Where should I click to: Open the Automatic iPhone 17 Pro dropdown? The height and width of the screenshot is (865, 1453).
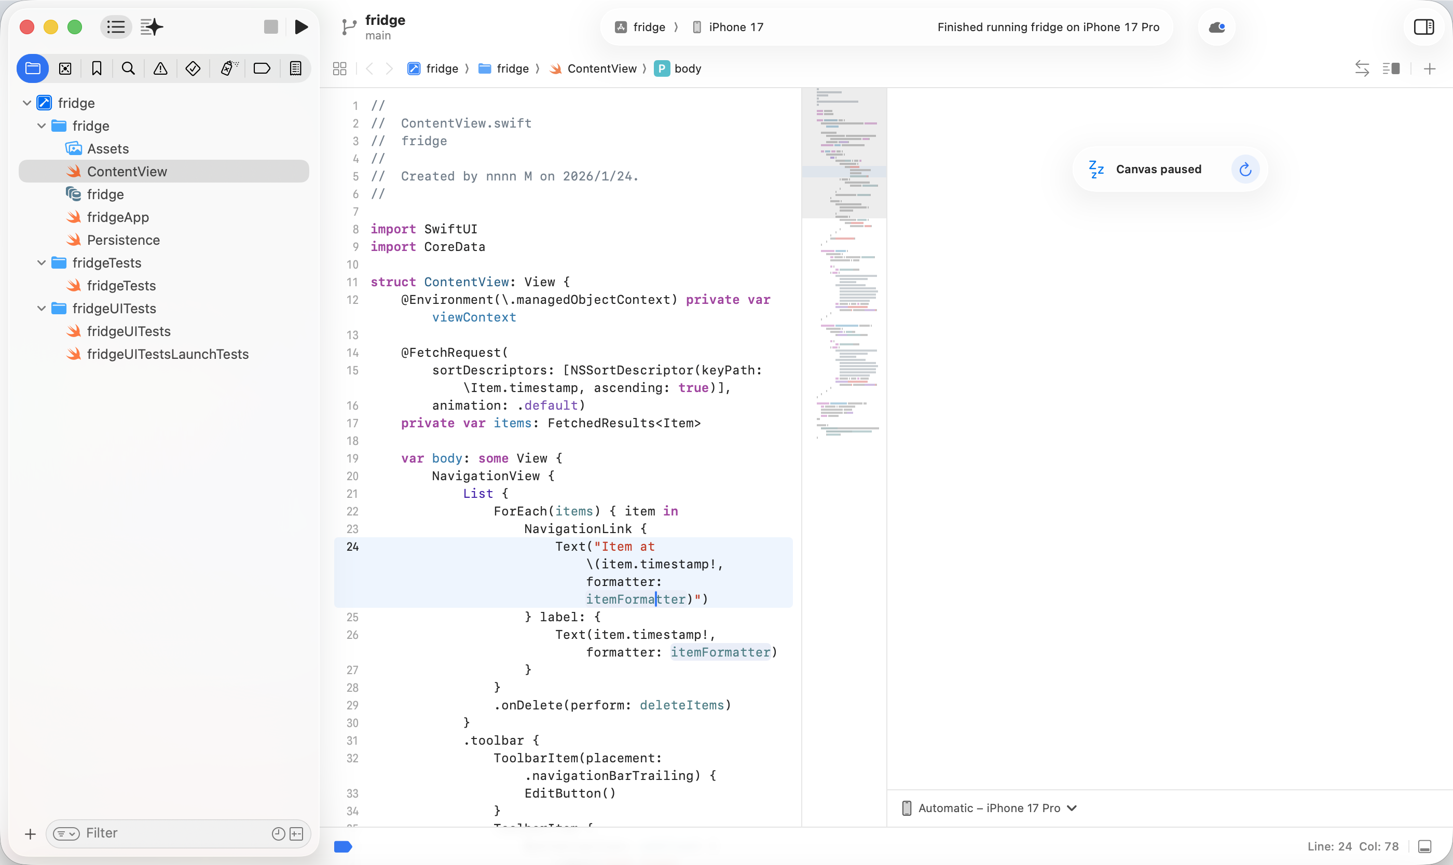click(989, 808)
